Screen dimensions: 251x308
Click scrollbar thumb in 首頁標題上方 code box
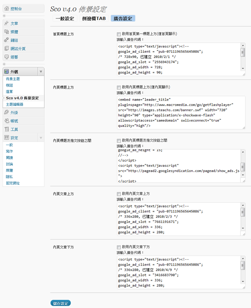(x=243, y=52)
